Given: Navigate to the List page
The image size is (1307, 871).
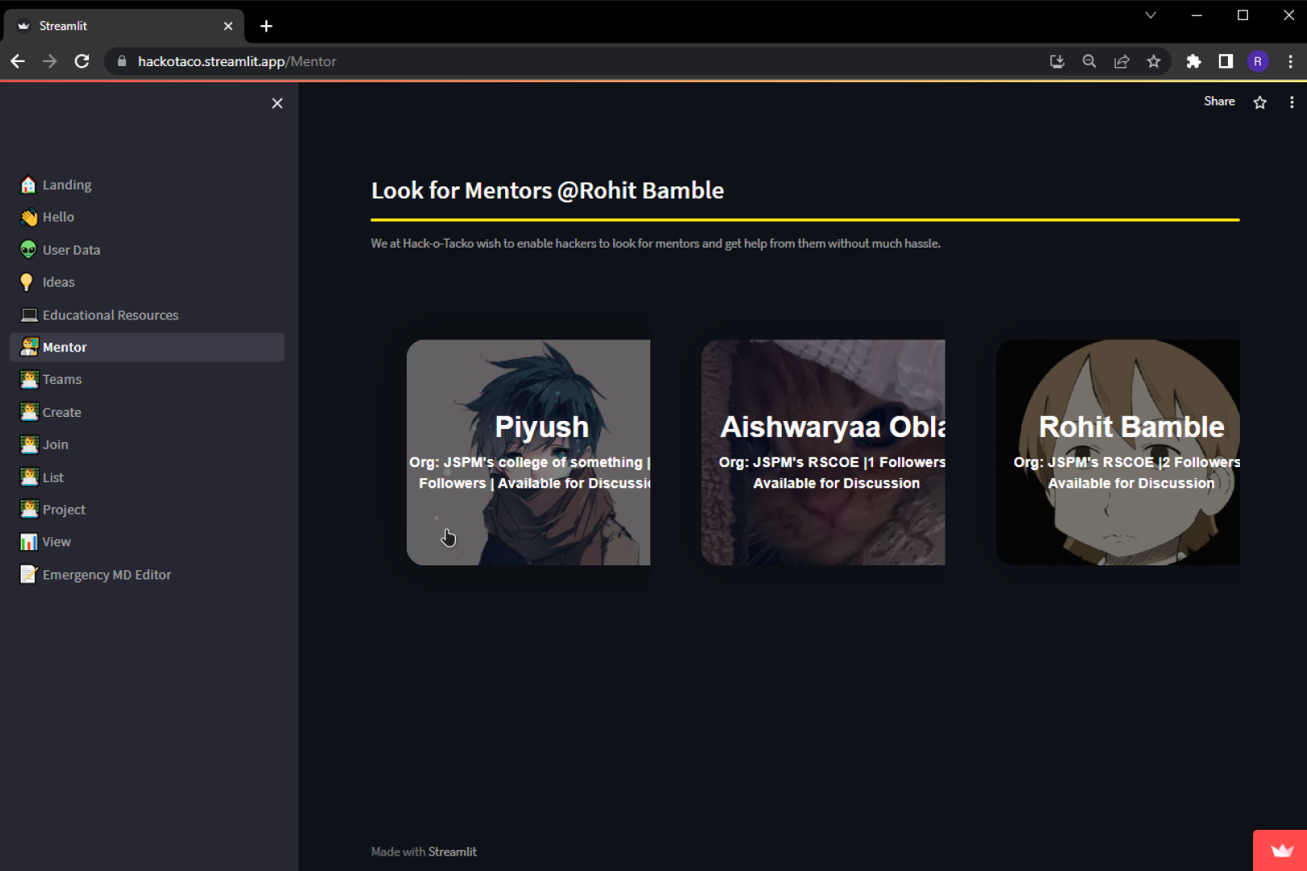Looking at the screenshot, I should click(x=147, y=477).
